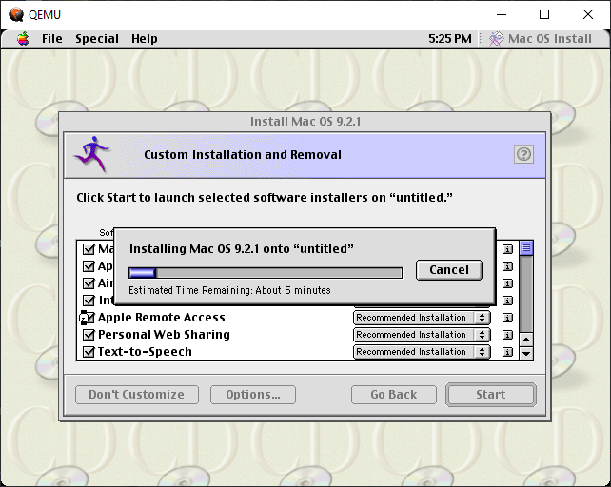The height and width of the screenshot is (487, 611).
Task: Cancel the Mac OS 9.2.1 installation
Action: point(448,270)
